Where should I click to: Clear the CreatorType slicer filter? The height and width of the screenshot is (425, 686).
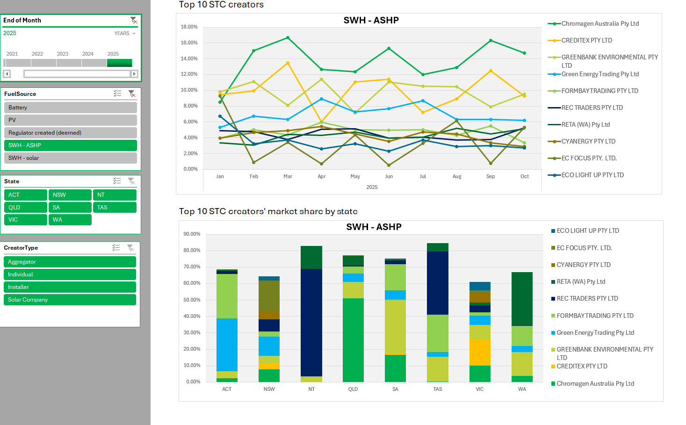(x=130, y=247)
